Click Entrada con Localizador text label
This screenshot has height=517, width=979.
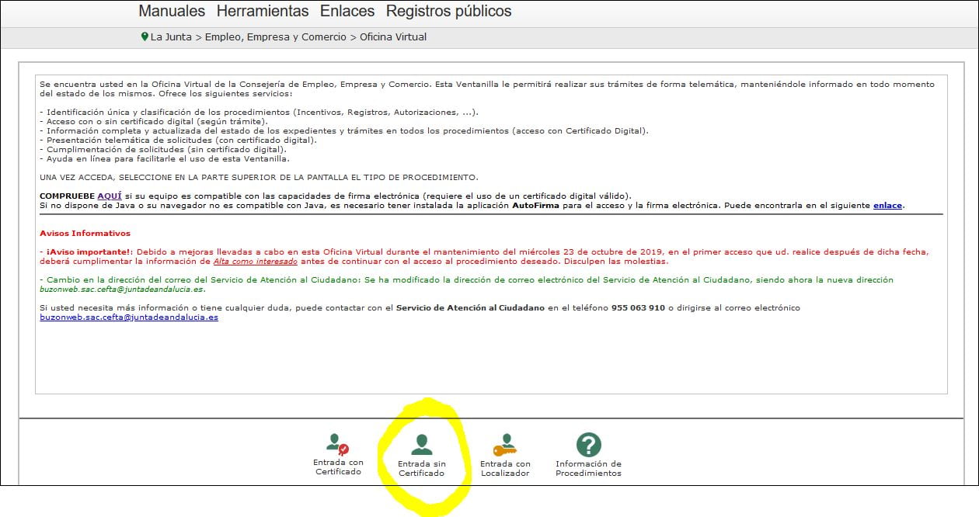pos(505,468)
